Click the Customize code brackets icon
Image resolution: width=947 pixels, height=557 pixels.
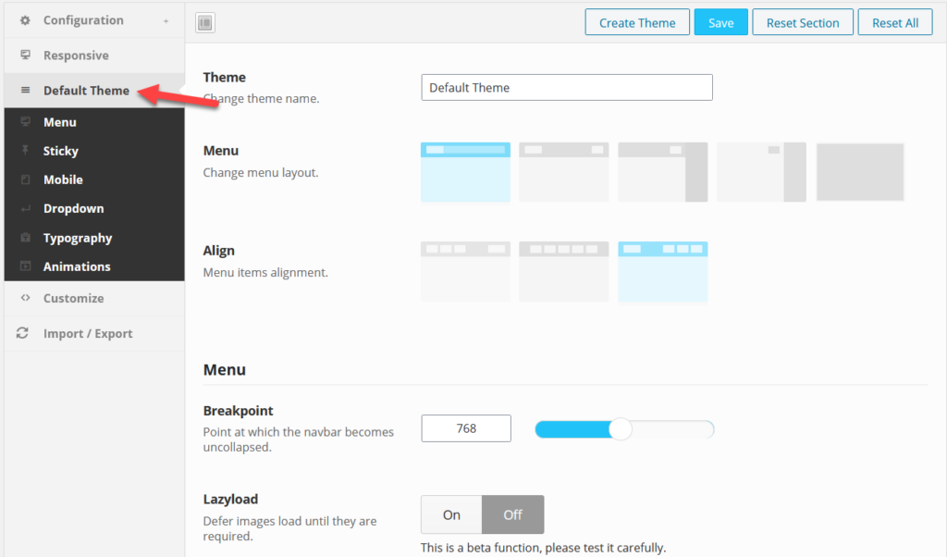click(x=25, y=298)
